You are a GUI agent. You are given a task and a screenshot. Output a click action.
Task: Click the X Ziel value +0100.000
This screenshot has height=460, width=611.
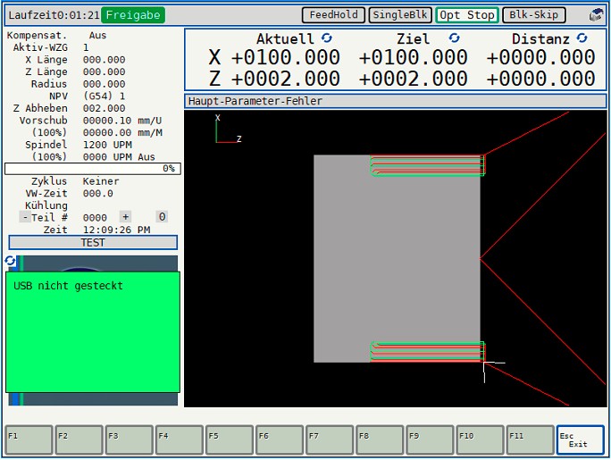pyautogui.click(x=413, y=58)
